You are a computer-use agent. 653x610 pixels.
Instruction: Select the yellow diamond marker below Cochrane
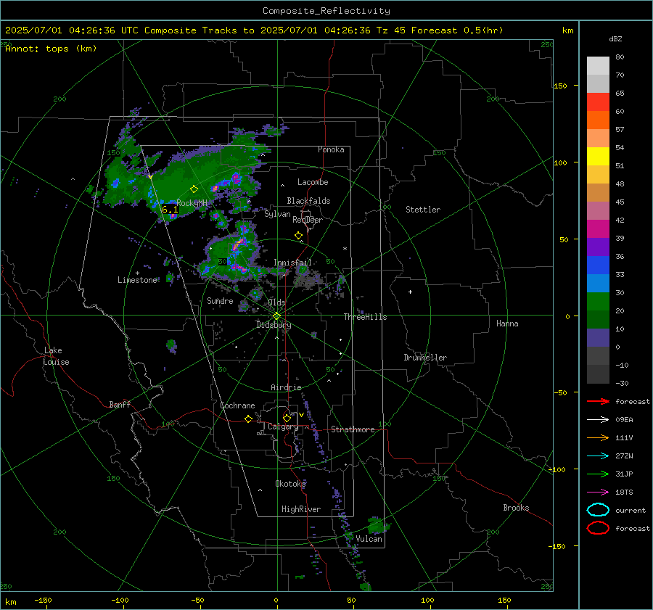click(x=248, y=419)
